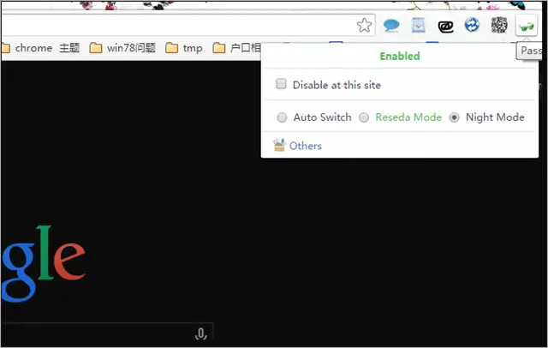The height and width of the screenshot is (348, 548).
Task: Open the blue speech bubble extension
Action: point(391,26)
